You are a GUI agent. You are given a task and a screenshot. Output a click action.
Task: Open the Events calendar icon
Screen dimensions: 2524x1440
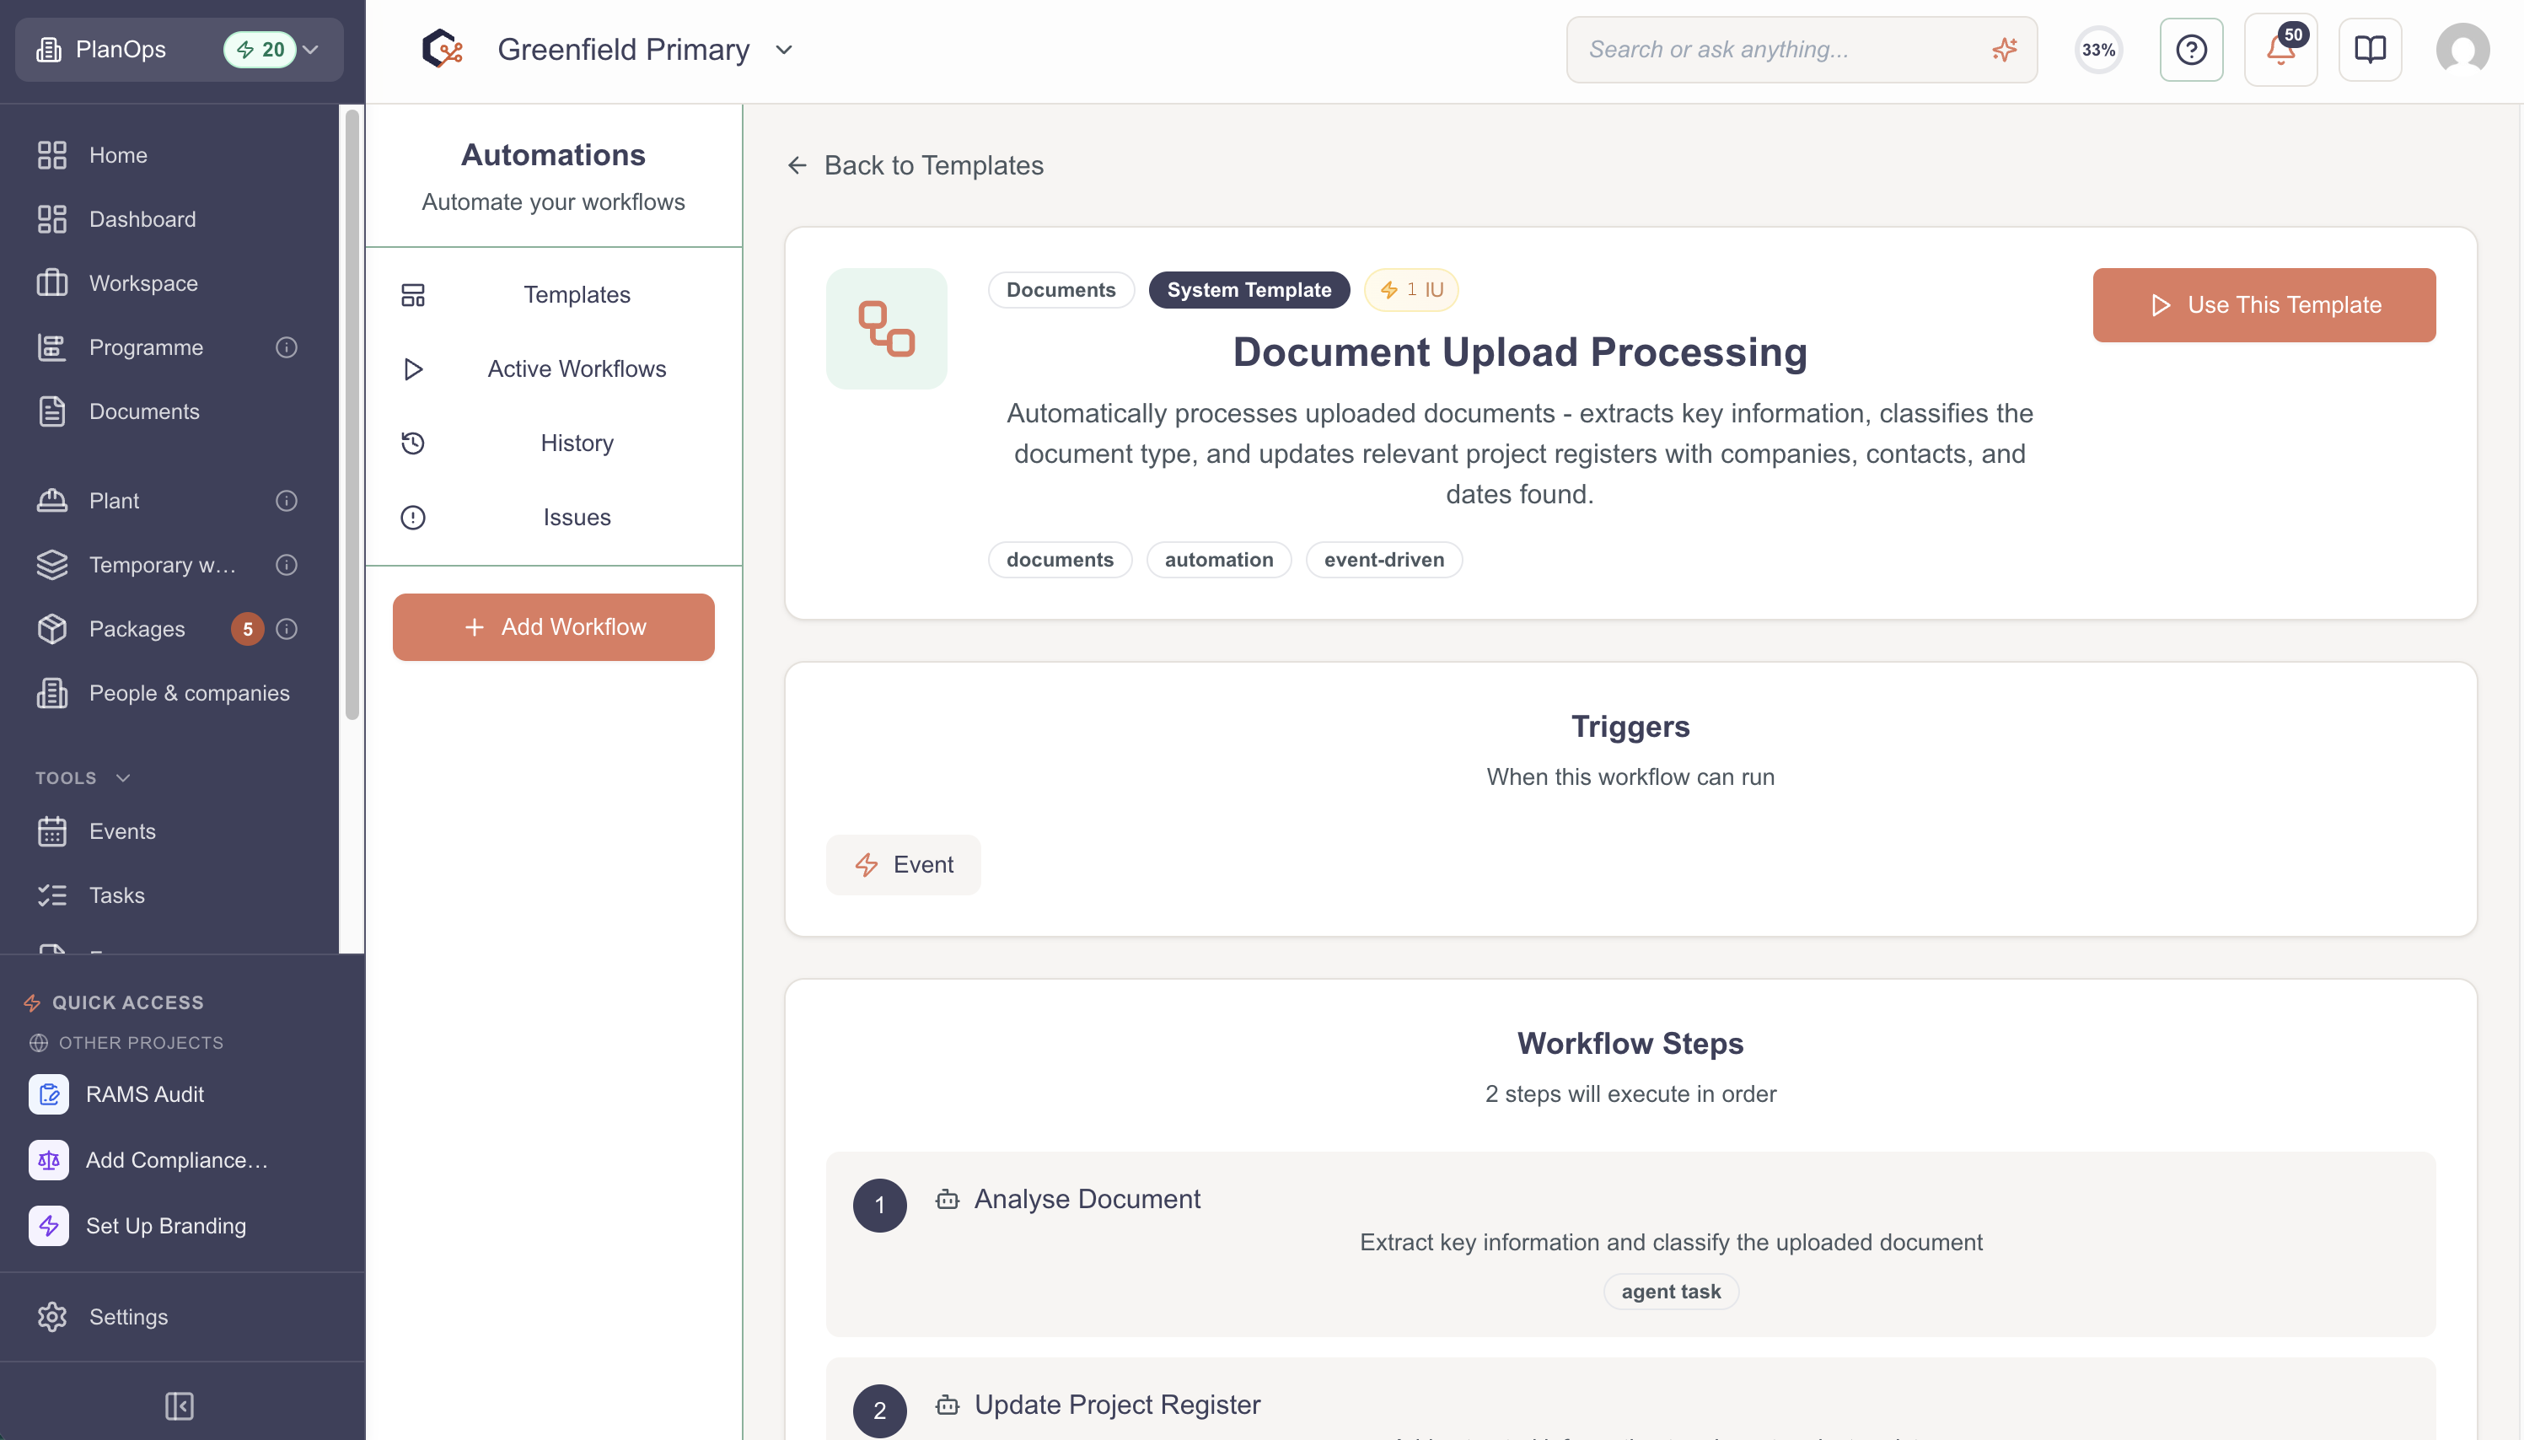(x=51, y=832)
